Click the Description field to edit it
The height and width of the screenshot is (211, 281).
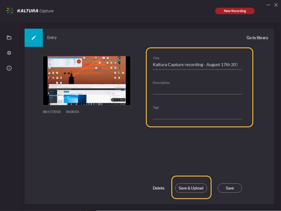(197, 90)
